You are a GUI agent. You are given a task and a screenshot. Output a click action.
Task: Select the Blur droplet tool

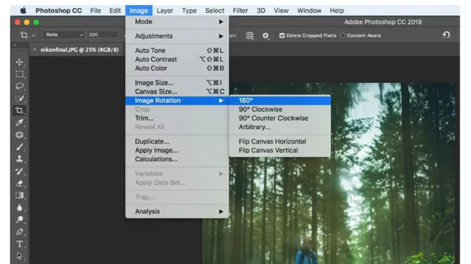[19, 208]
